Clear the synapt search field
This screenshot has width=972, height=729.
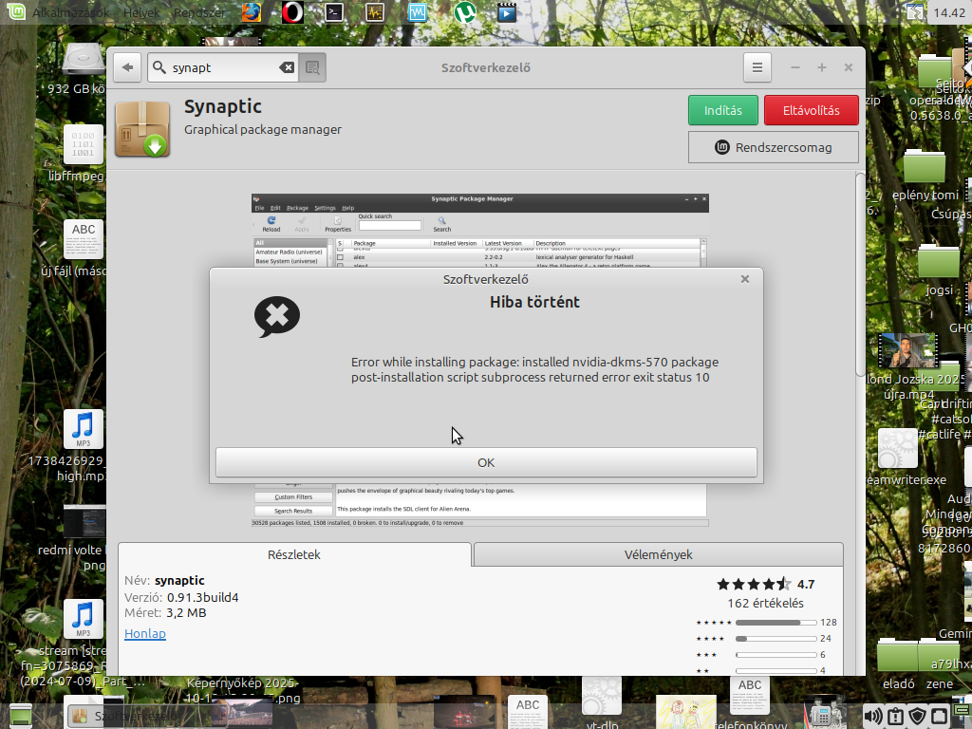pyautogui.click(x=287, y=67)
